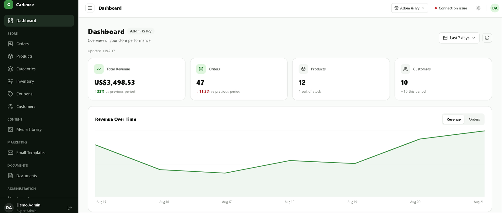The width and height of the screenshot is (502, 213).
Task: Open Customers sidebar page
Action: coord(39,106)
